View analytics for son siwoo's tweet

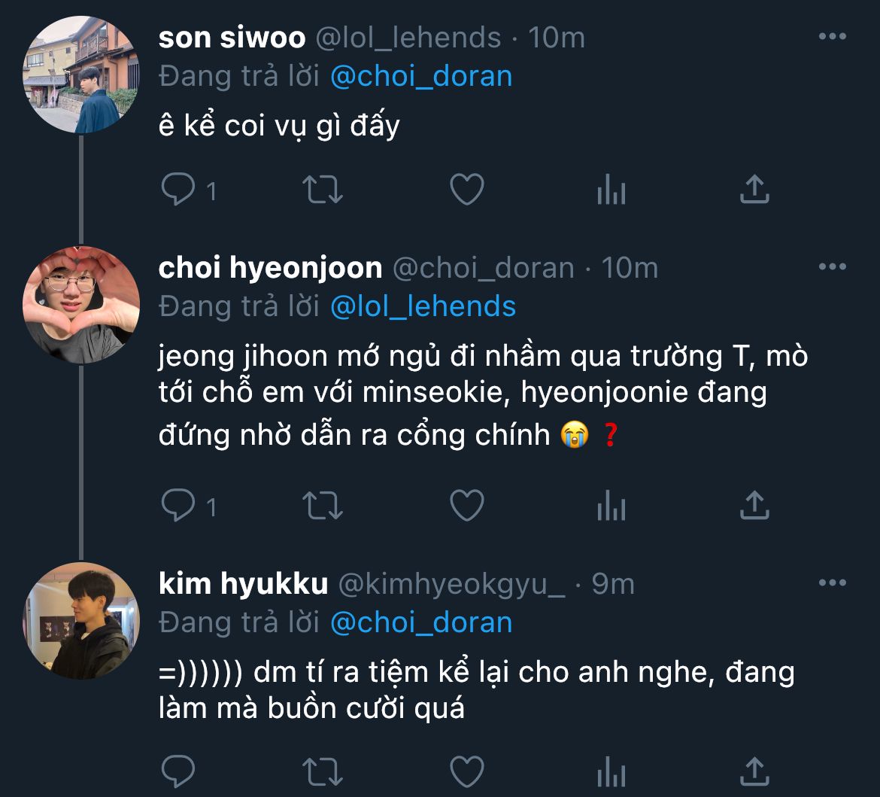611,192
